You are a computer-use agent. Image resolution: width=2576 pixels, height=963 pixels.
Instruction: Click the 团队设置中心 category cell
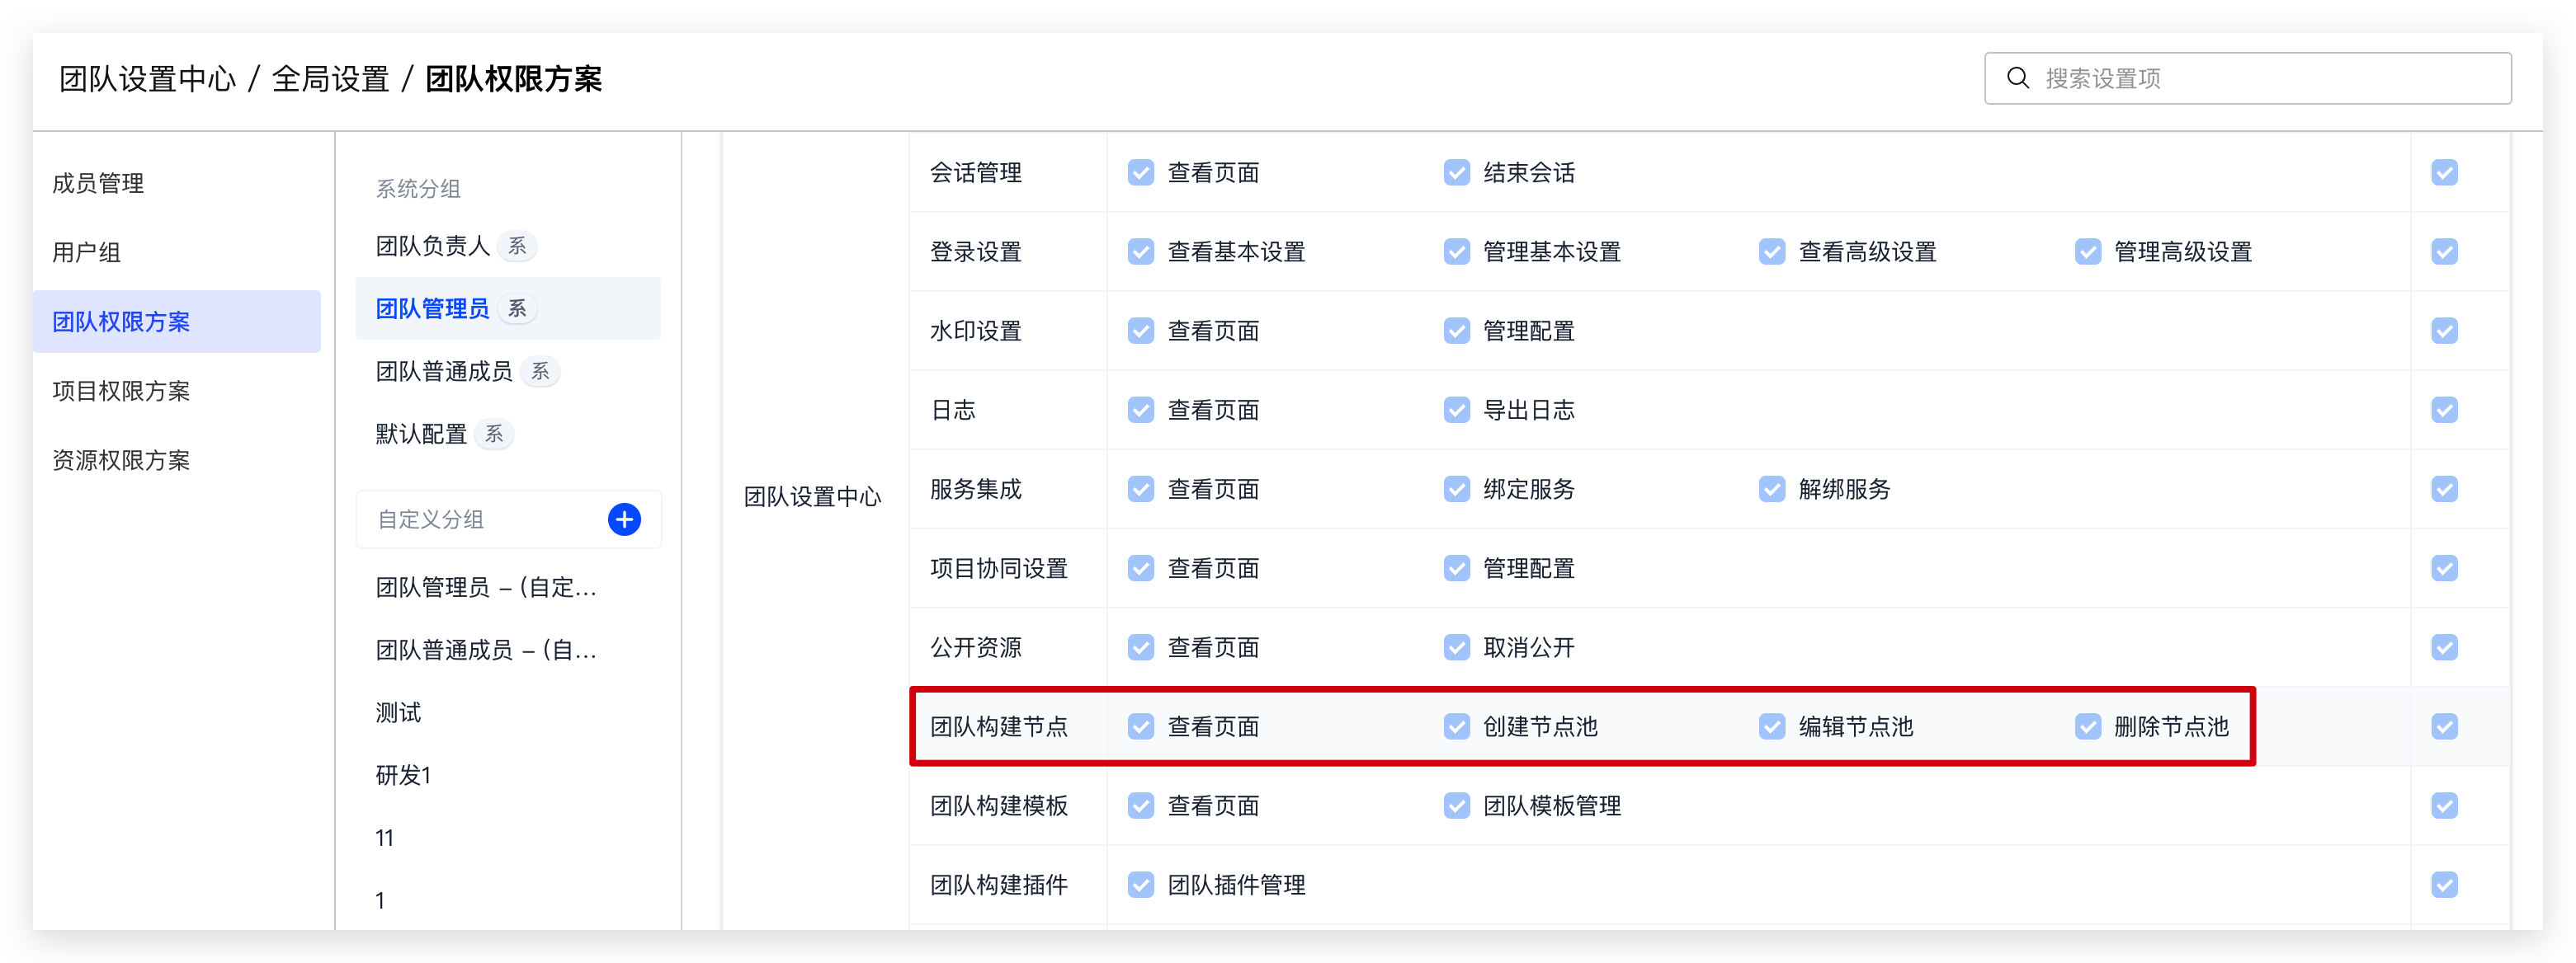[x=812, y=497]
